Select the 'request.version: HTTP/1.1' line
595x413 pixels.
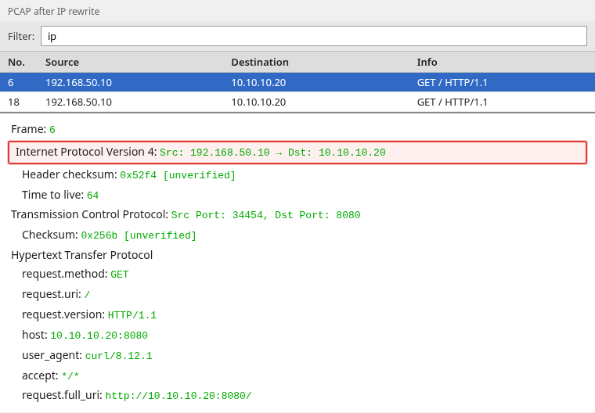[x=89, y=314]
